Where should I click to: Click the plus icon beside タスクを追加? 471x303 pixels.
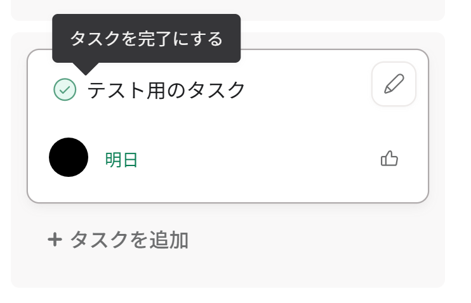55,240
